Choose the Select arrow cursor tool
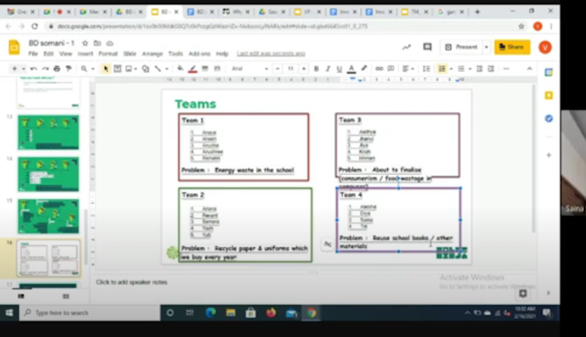 pos(106,69)
